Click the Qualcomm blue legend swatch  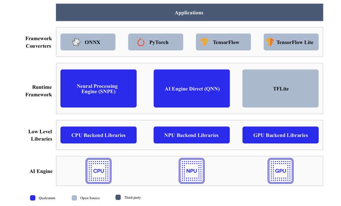33,198
